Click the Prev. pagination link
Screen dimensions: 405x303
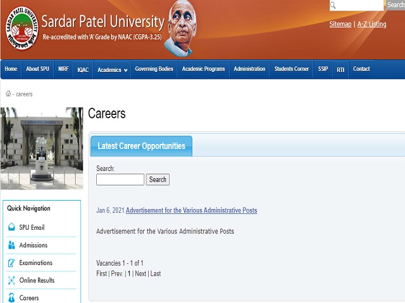click(x=117, y=273)
